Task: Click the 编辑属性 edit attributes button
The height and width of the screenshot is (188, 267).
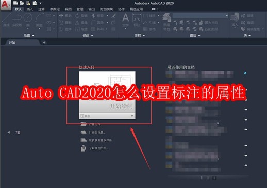Action: click(x=251, y=29)
